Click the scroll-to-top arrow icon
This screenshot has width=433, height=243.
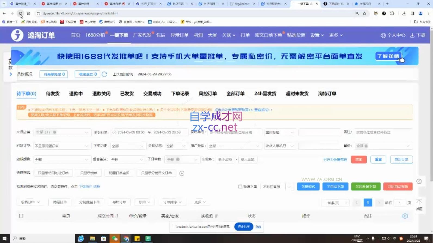point(419,202)
